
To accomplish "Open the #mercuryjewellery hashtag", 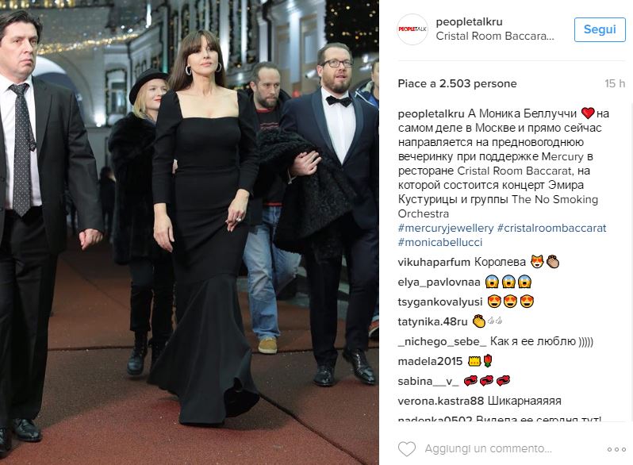I will (446, 228).
